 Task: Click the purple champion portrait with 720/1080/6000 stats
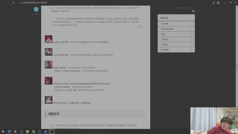coord(48,65)
